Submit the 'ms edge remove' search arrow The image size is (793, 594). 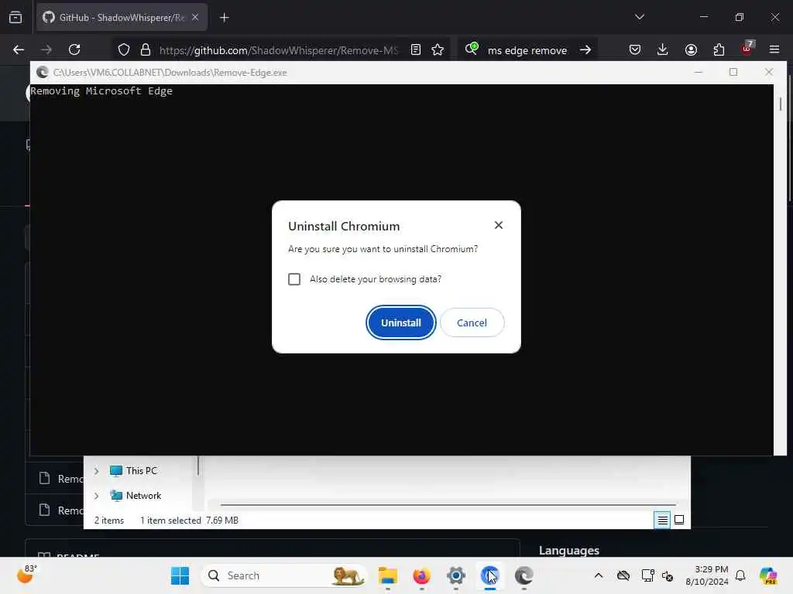coord(585,49)
